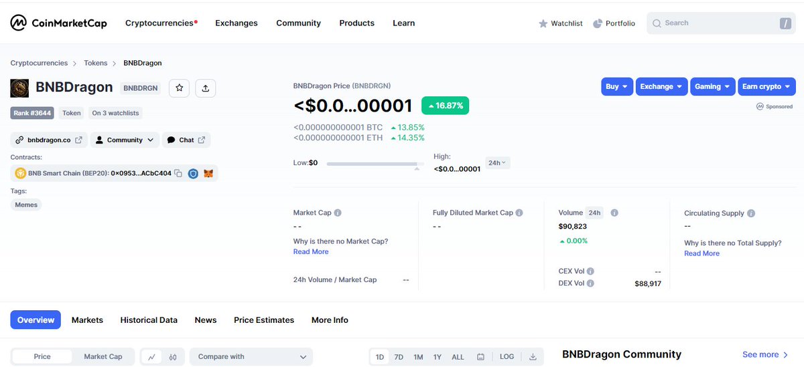Open Portfolio from the top bar
Image resolution: width=804 pixels, height=367 pixels.
click(x=614, y=23)
